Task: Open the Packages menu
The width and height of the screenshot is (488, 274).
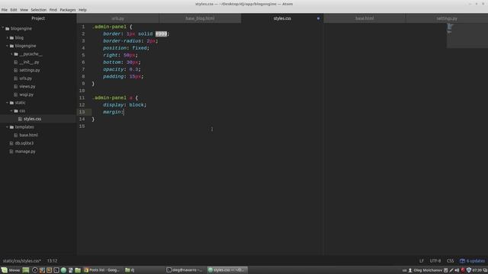Action: click(68, 10)
